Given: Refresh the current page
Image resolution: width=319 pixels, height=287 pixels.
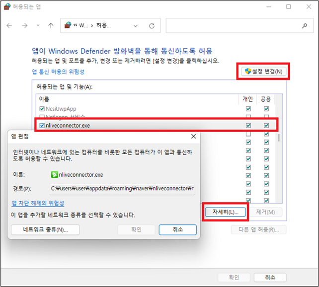Looking at the screenshot, I should point(152,26).
